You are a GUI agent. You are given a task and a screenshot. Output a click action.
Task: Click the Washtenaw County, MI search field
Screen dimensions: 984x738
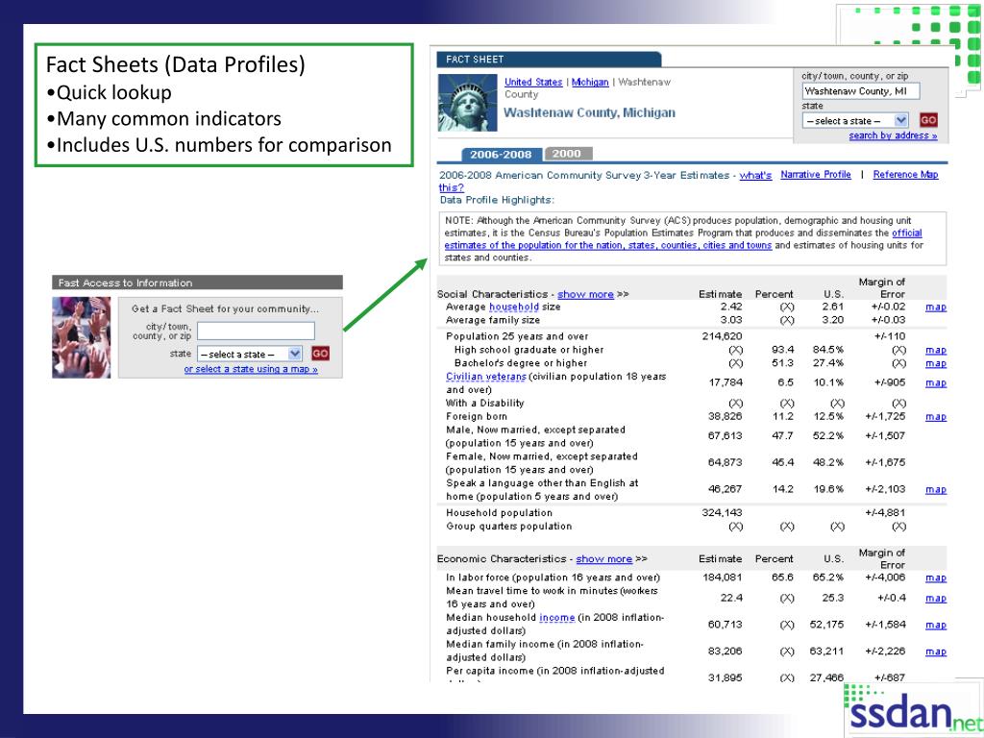point(861,91)
